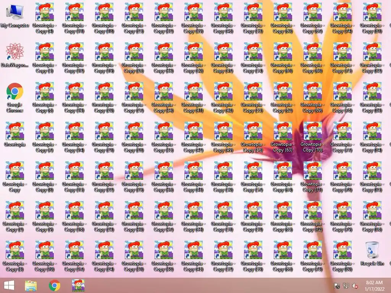Screen dimensions: 391x293
Task: Select Growtopia - Copy (60) shortcut
Action: (x=283, y=18)
